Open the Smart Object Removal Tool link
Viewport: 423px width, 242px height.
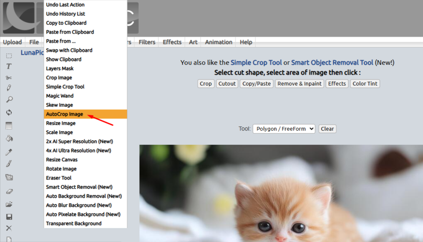pos(332,62)
